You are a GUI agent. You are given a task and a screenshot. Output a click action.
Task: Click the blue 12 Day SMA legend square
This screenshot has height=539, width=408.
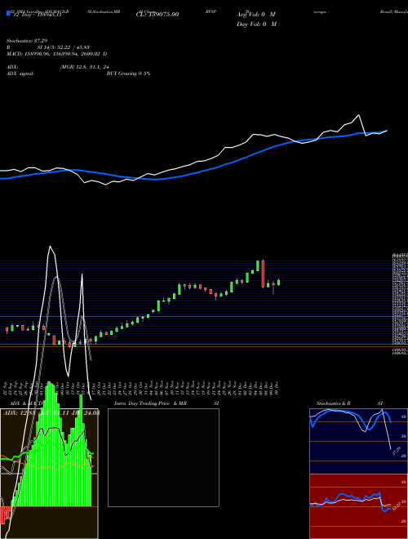(x=8, y=14)
